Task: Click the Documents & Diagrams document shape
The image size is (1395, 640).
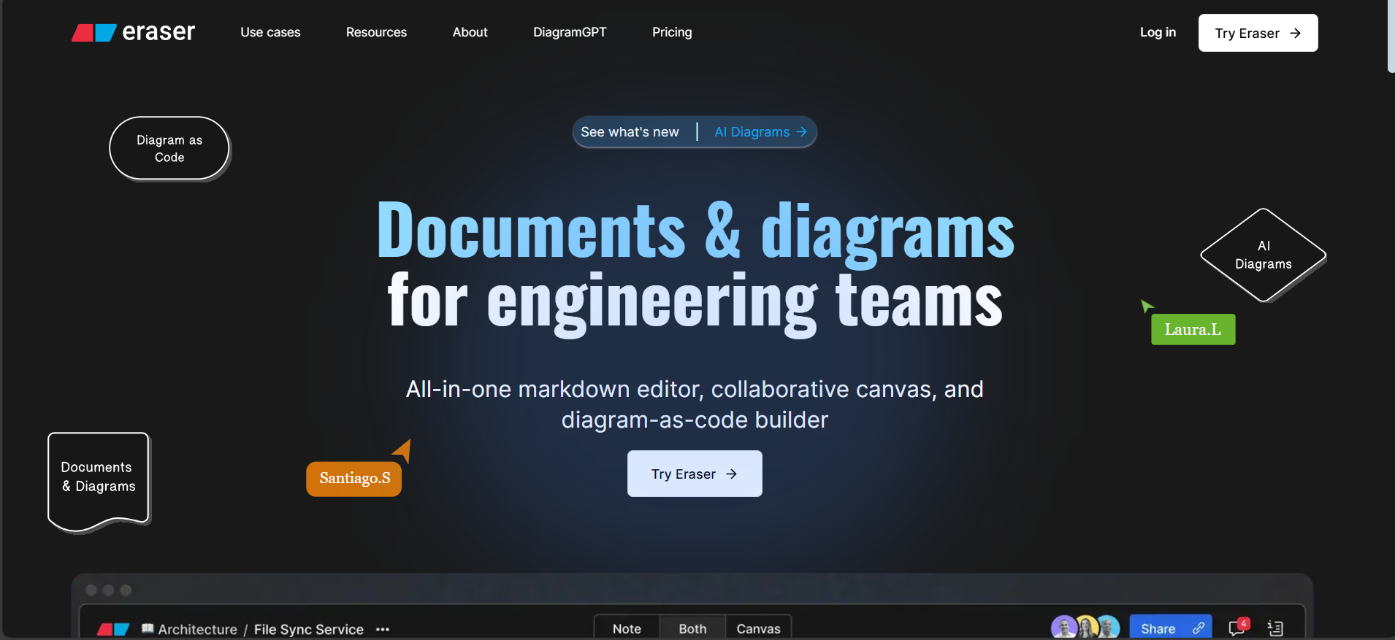Action: pyautogui.click(x=99, y=478)
